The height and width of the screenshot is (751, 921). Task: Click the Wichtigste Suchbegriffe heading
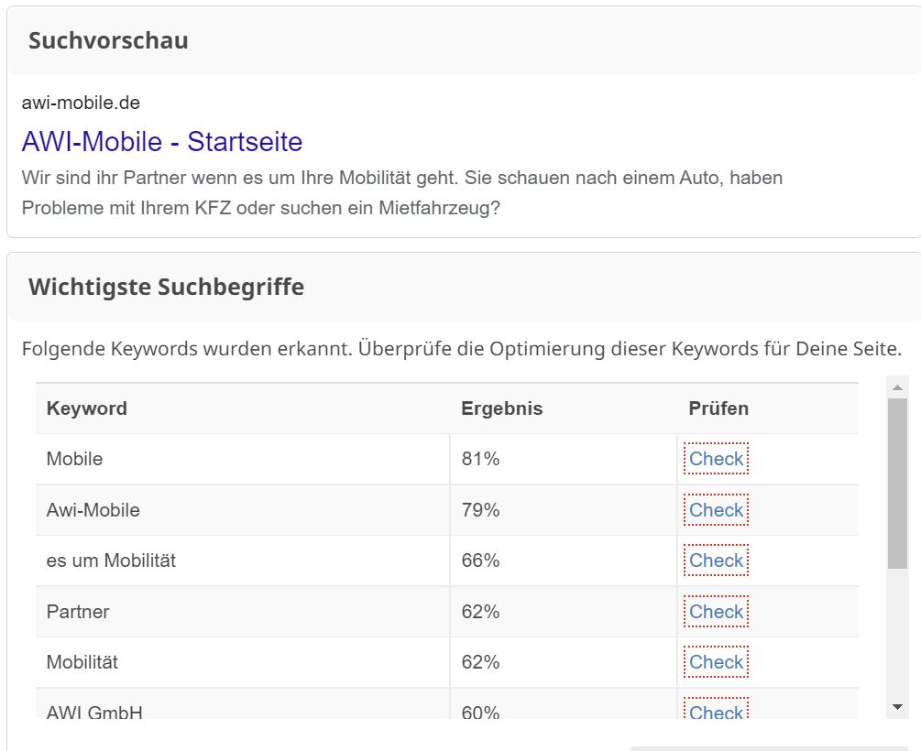coord(166,288)
